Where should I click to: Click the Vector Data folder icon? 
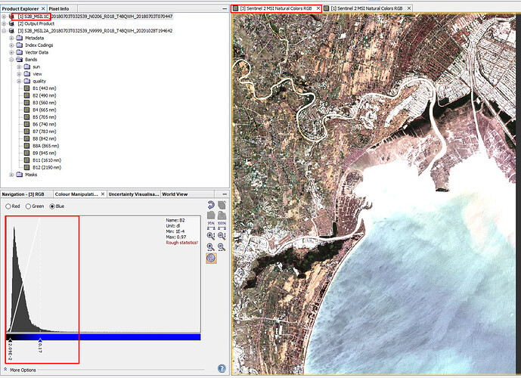[x=20, y=52]
